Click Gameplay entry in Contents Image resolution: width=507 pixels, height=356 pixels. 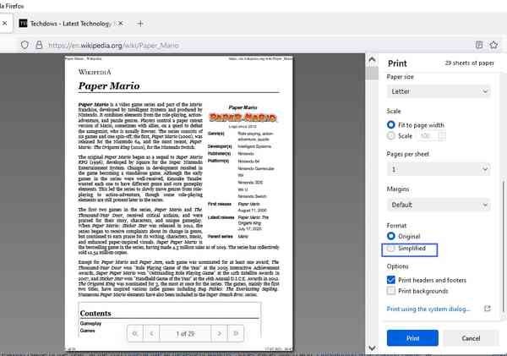click(x=90, y=323)
